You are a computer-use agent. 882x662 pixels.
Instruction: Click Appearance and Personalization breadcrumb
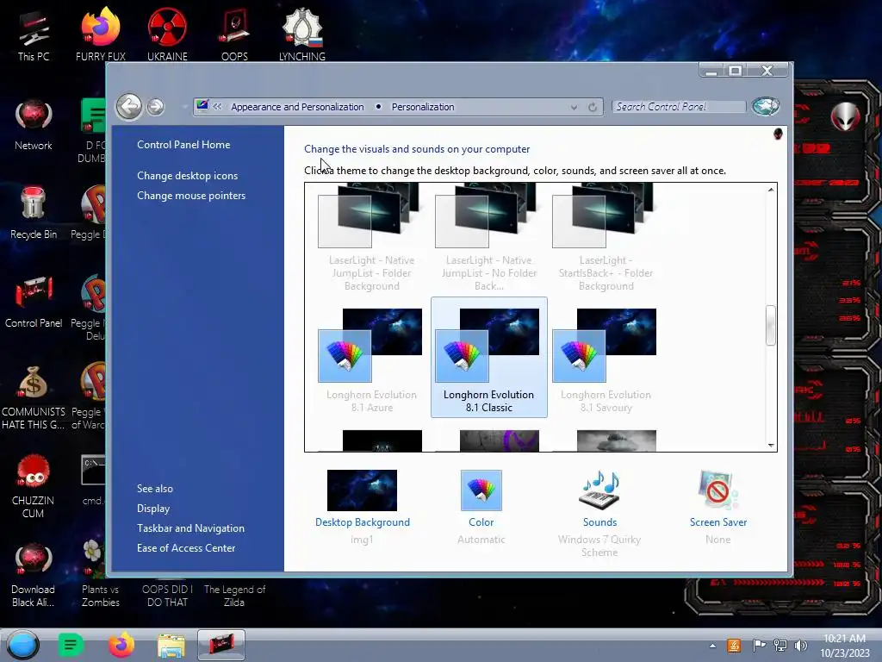[x=297, y=107]
